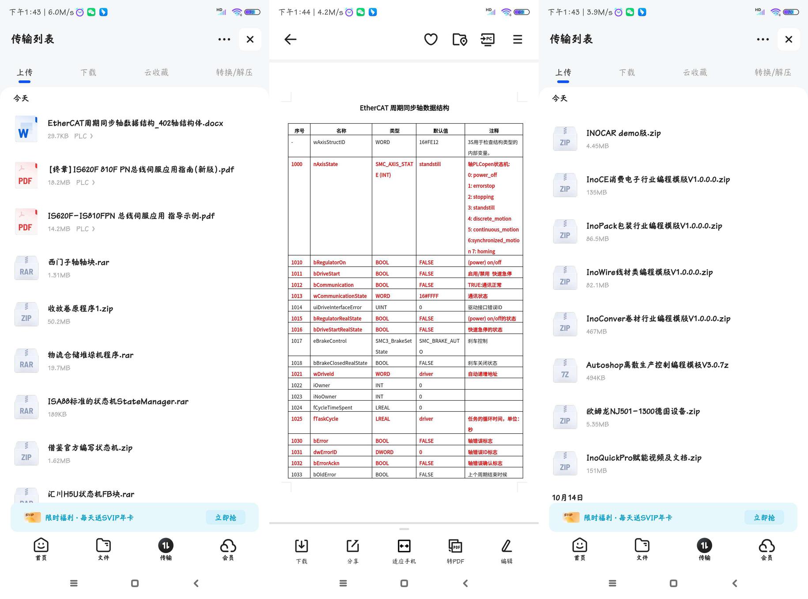The height and width of the screenshot is (599, 808).
Task: Open more options in left transfer list
Action: click(x=224, y=39)
